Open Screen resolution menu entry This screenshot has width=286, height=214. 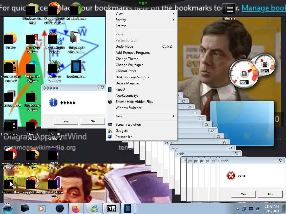[x=142, y=125]
